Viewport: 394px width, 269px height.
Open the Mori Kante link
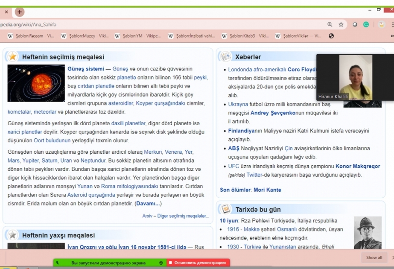pos(267,190)
